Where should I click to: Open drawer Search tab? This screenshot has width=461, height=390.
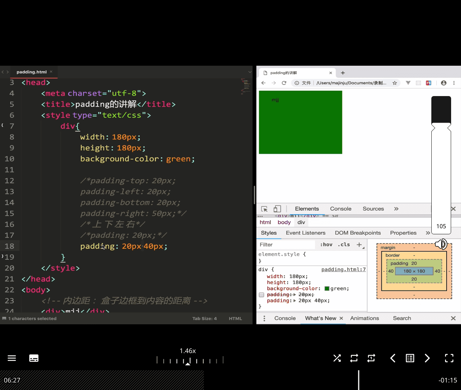click(402, 318)
